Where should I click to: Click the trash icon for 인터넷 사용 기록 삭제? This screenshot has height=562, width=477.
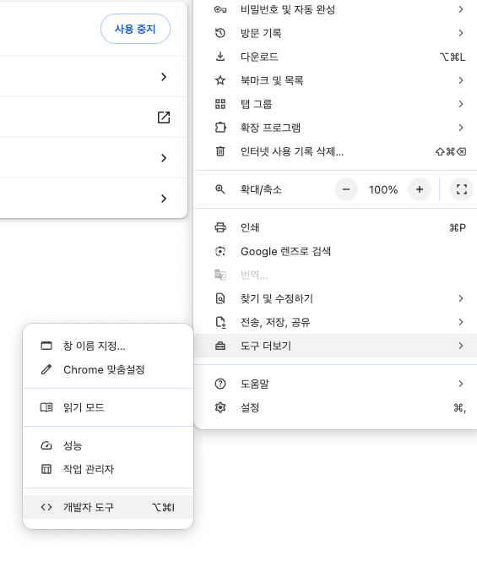tap(220, 151)
